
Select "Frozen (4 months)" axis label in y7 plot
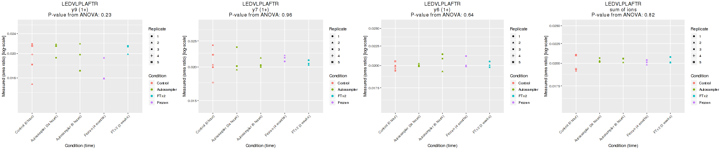click(x=276, y=126)
